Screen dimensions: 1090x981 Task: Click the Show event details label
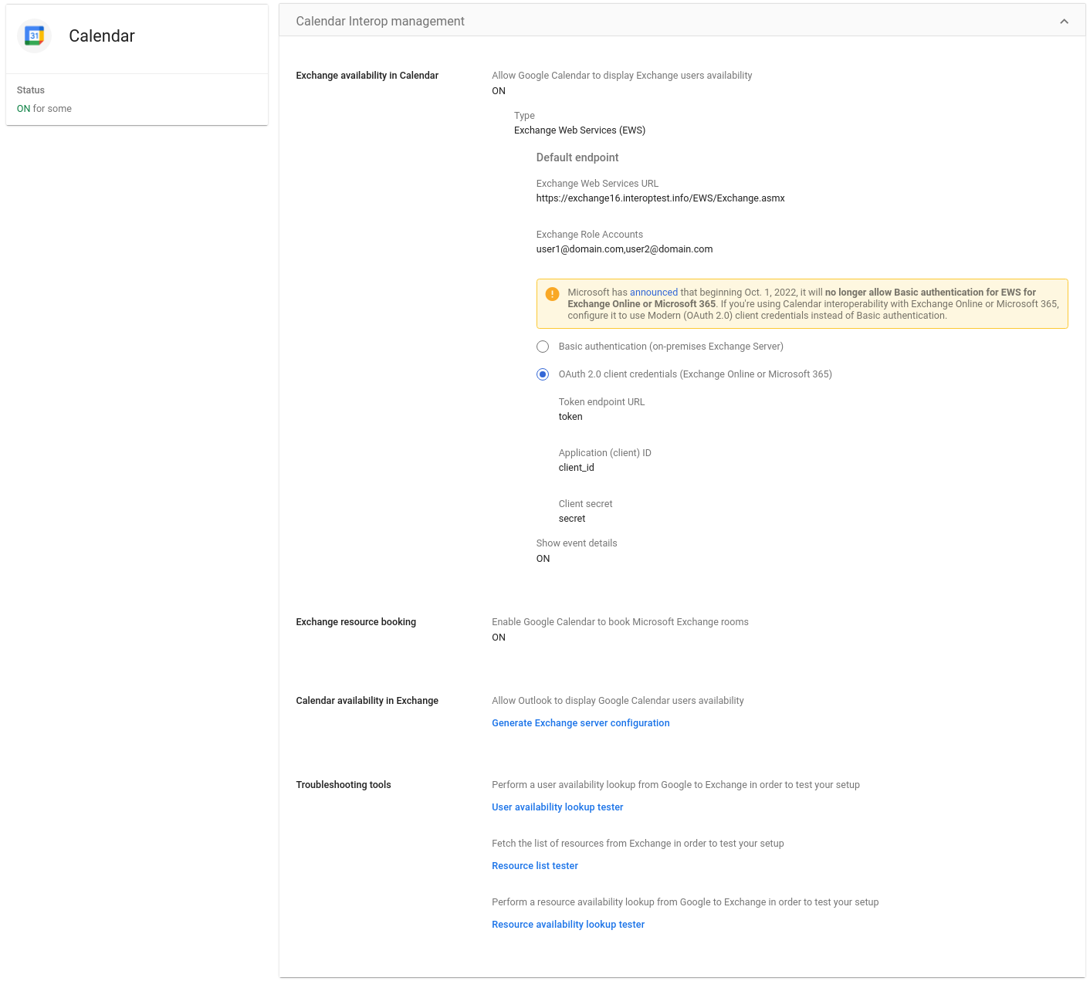(577, 543)
